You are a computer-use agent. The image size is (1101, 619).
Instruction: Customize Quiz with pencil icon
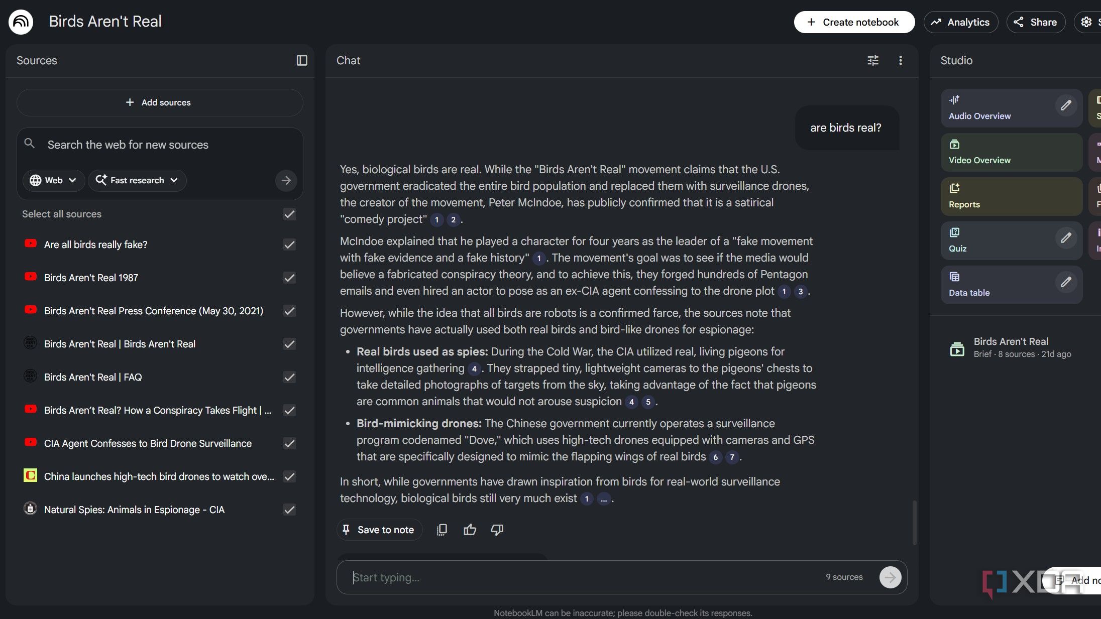click(x=1066, y=238)
